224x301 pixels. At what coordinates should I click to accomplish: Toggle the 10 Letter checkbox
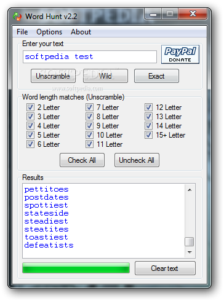point(89,135)
